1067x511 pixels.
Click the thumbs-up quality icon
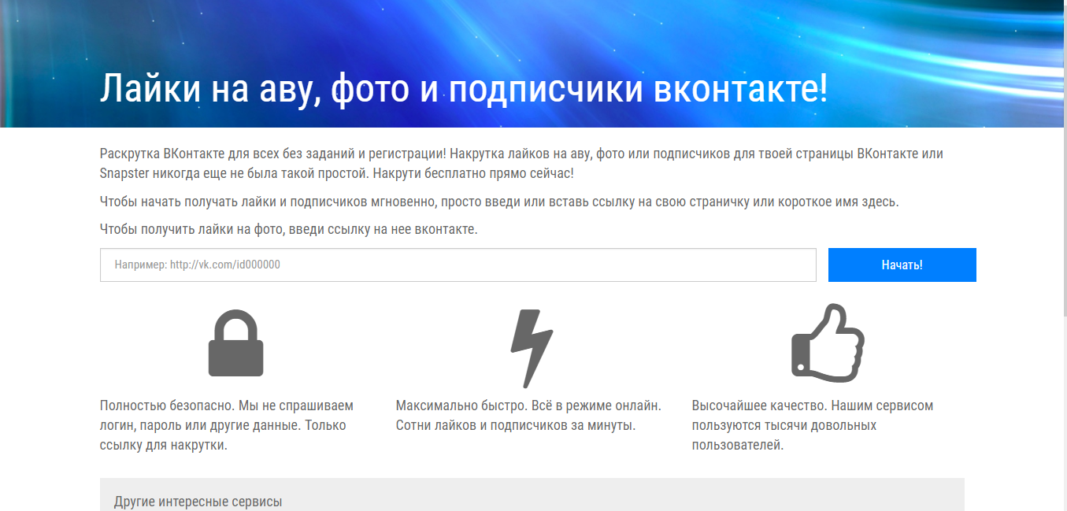coord(828,343)
